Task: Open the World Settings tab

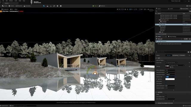Action: pos(172,37)
